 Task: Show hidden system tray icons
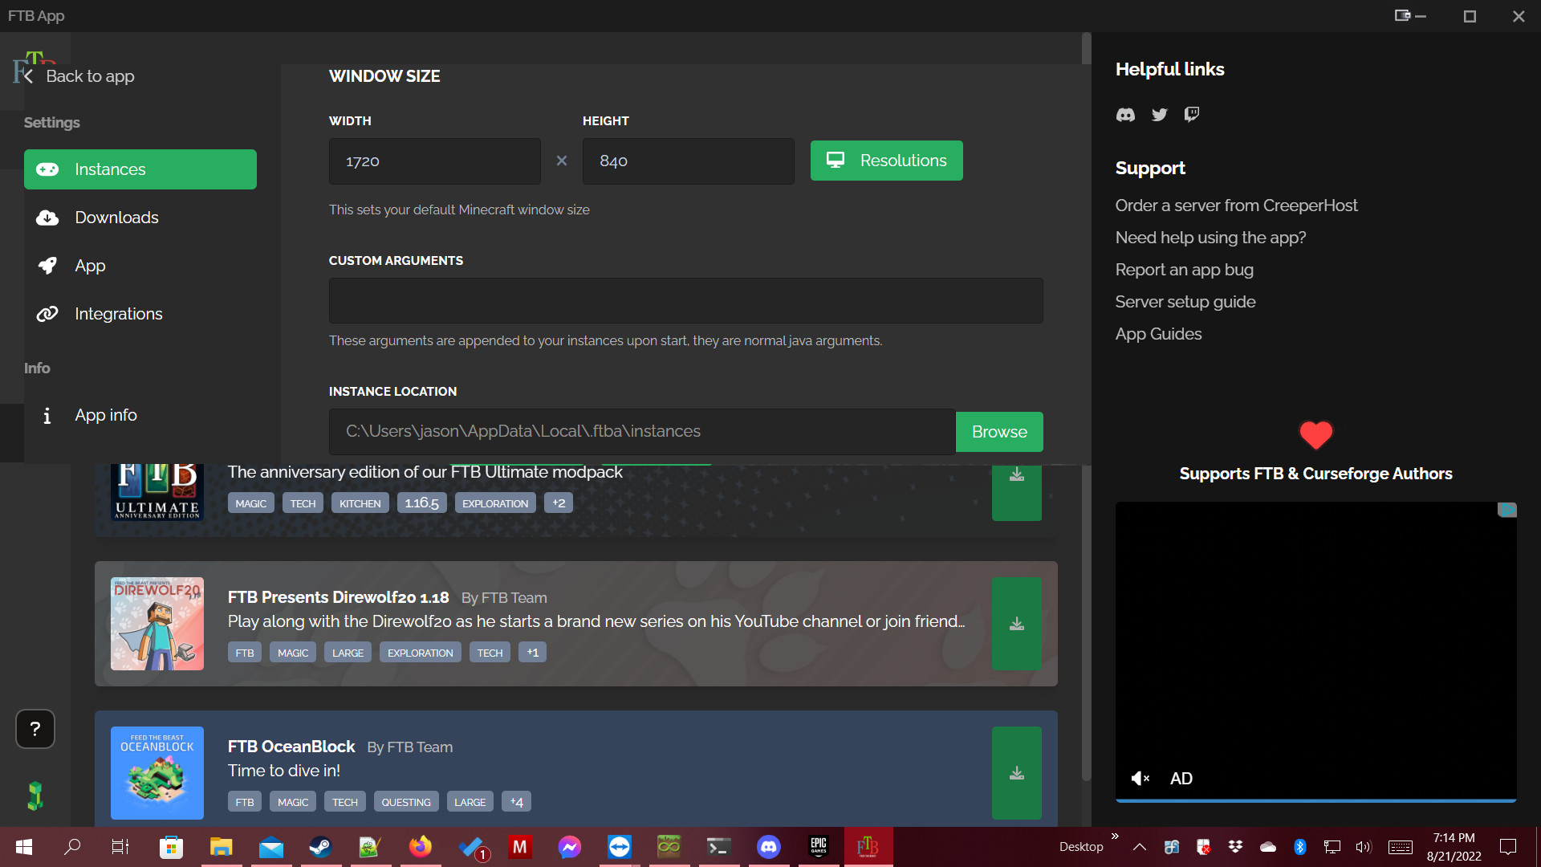point(1139,847)
